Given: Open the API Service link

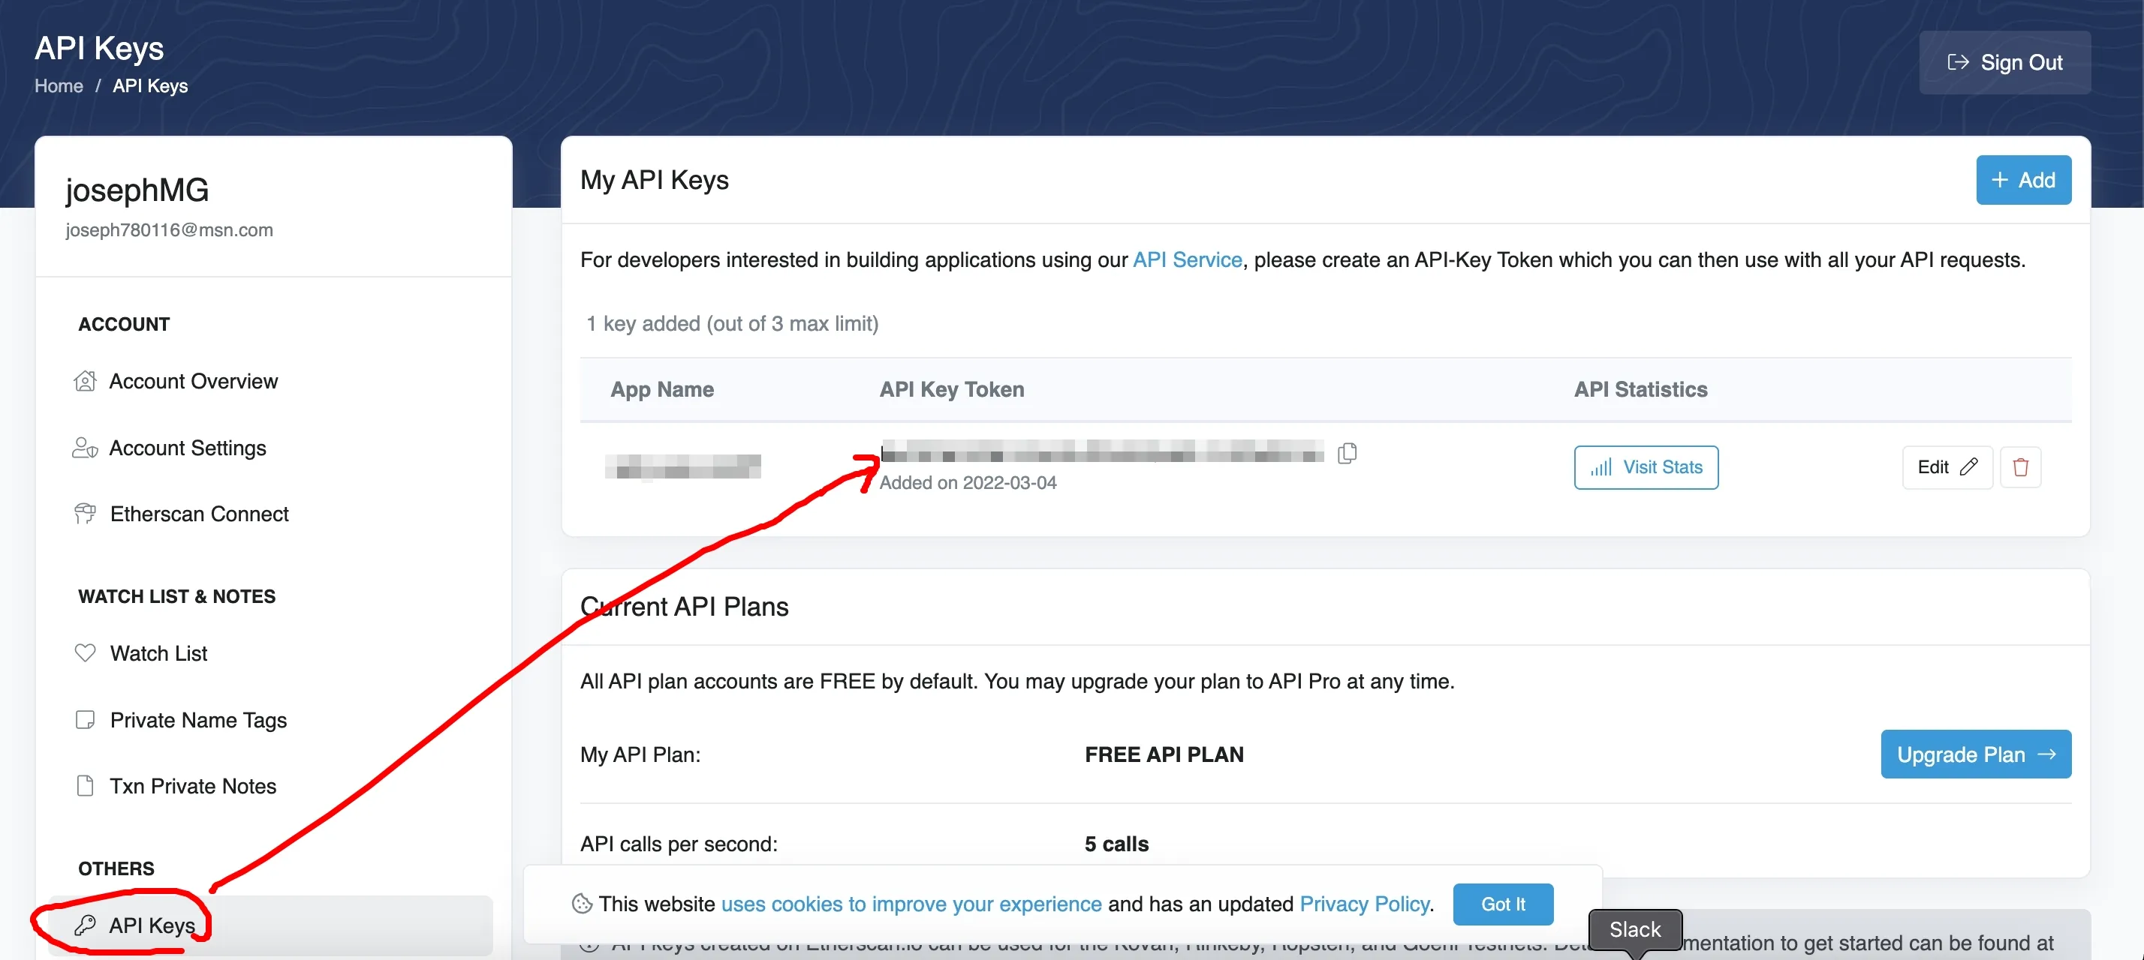Looking at the screenshot, I should pos(1187,260).
